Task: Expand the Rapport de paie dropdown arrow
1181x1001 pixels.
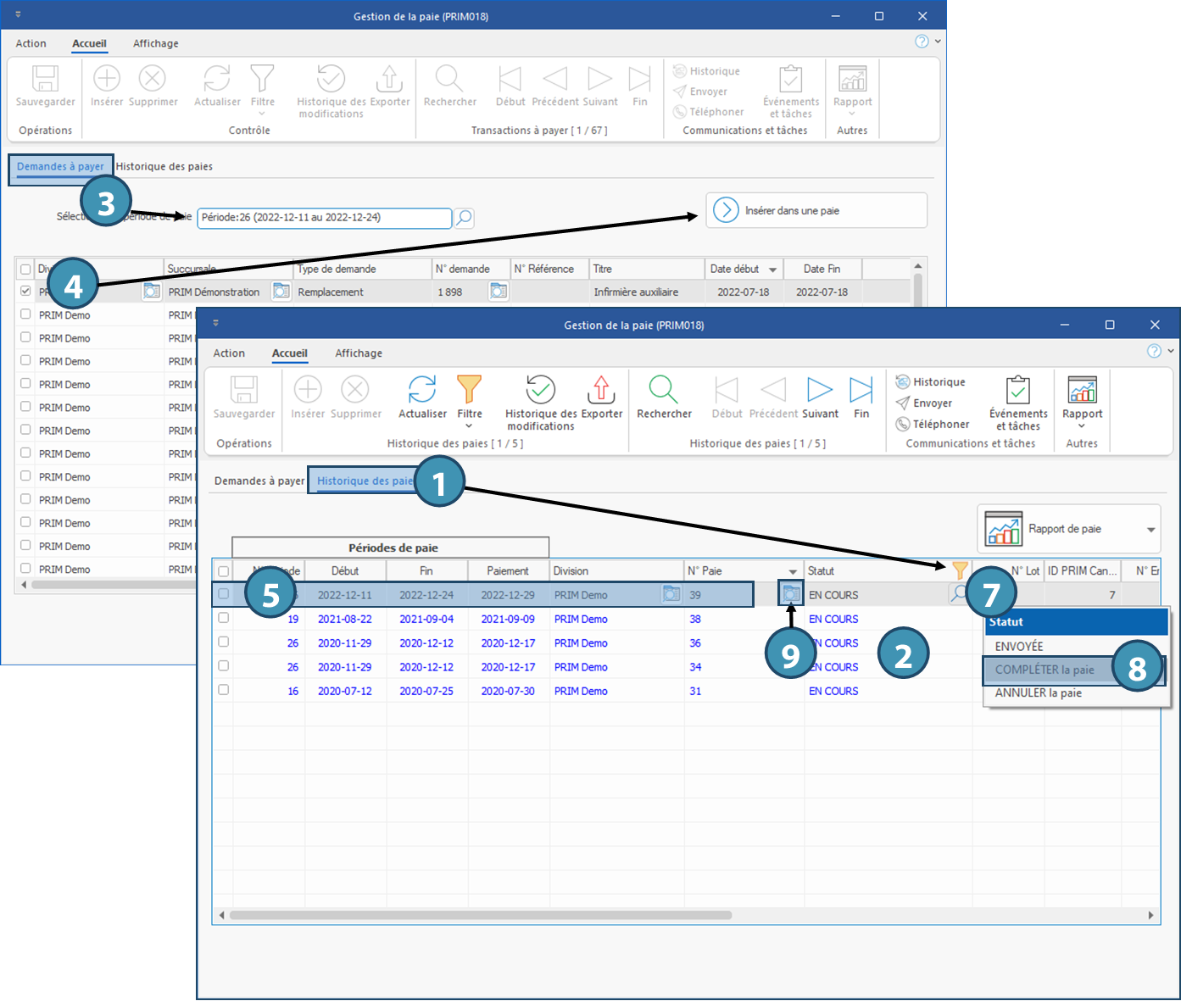Action: pos(1150,530)
